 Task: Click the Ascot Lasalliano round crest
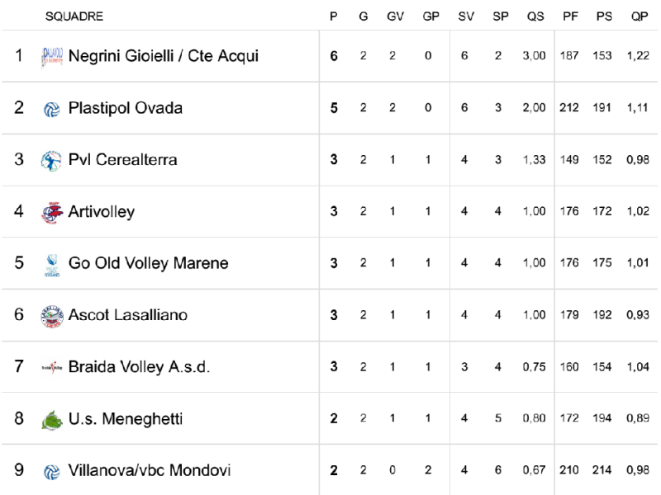pyautogui.click(x=52, y=317)
